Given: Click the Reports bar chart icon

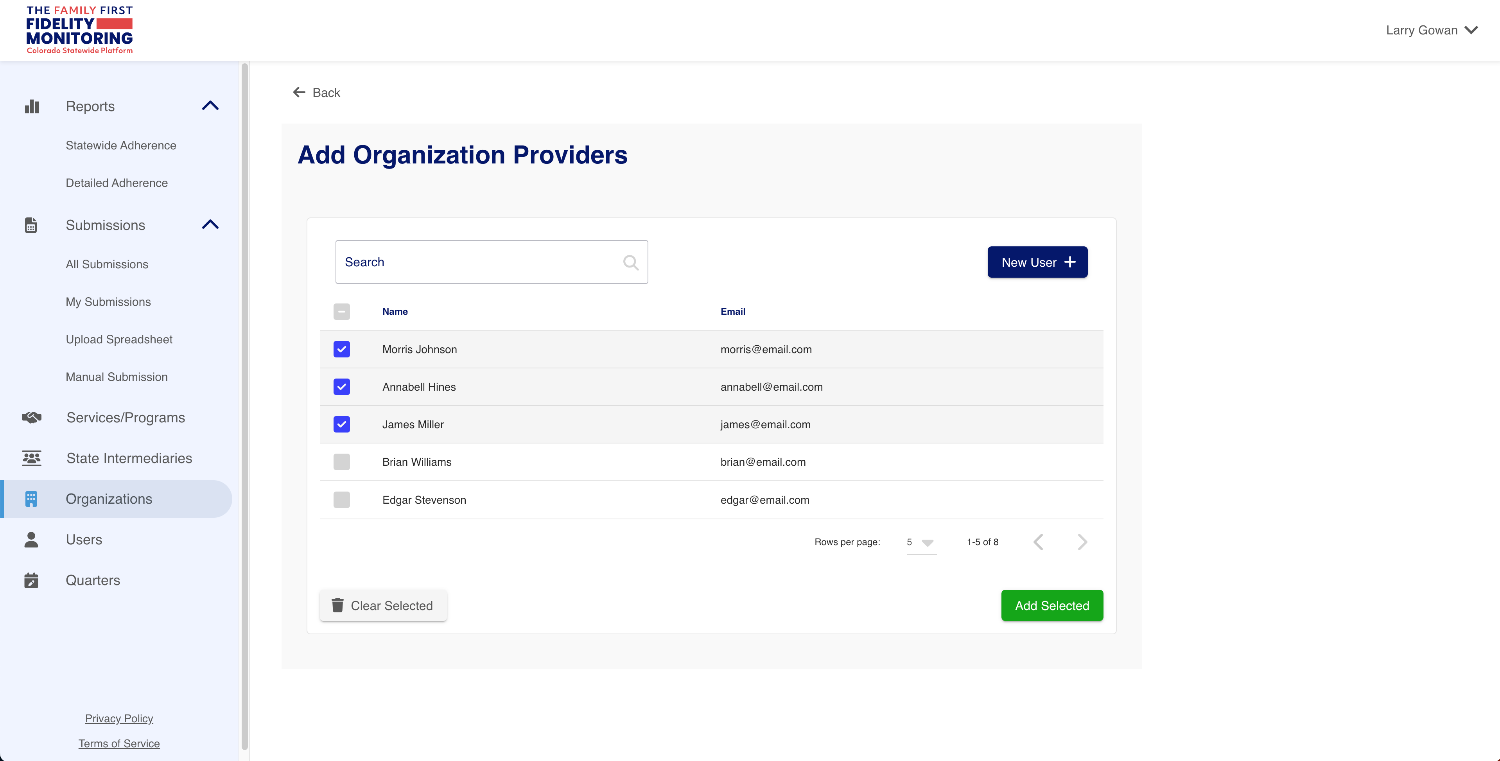Looking at the screenshot, I should [31, 106].
